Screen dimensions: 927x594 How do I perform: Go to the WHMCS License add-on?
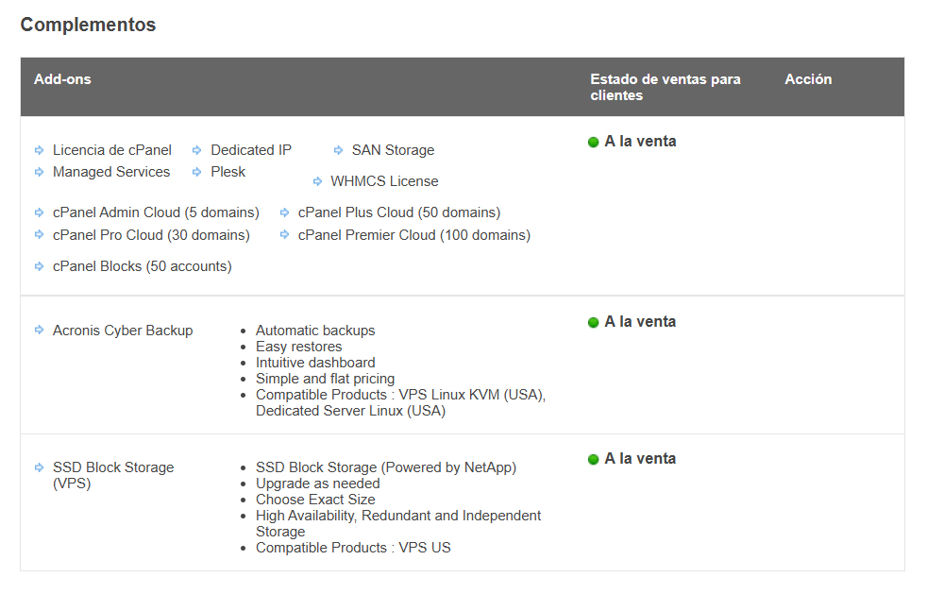tap(383, 181)
